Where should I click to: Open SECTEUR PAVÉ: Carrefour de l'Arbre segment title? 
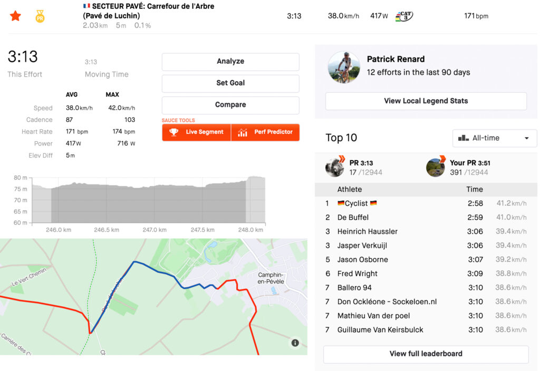148,11
